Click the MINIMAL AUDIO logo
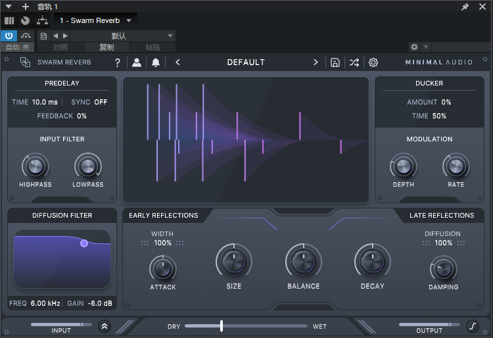The height and width of the screenshot is (338, 493). tap(439, 62)
